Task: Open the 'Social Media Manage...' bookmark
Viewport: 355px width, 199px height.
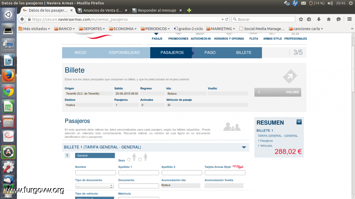Action: click(262, 29)
